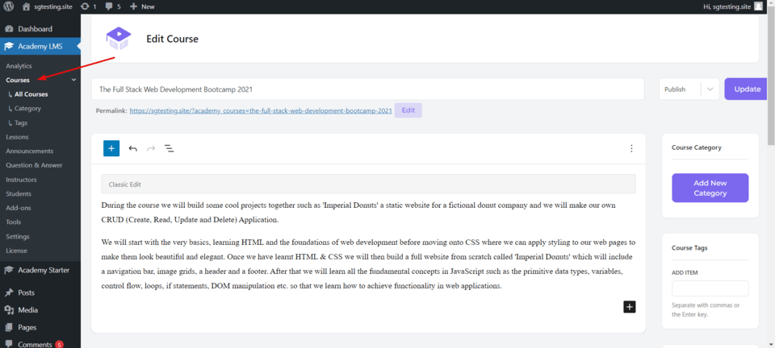Open the three-dot editor options menu
Image resolution: width=775 pixels, height=348 pixels.
coord(631,148)
